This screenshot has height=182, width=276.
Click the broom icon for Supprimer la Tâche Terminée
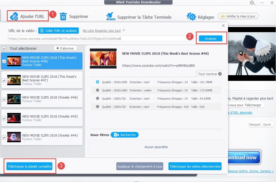point(111,16)
